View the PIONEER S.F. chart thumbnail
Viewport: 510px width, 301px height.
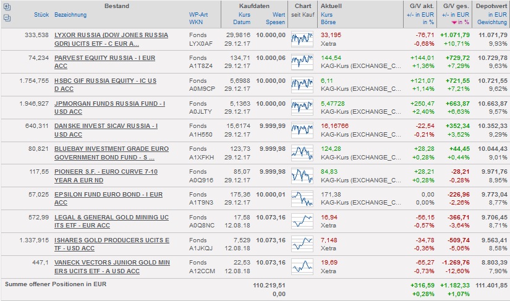[302, 176]
